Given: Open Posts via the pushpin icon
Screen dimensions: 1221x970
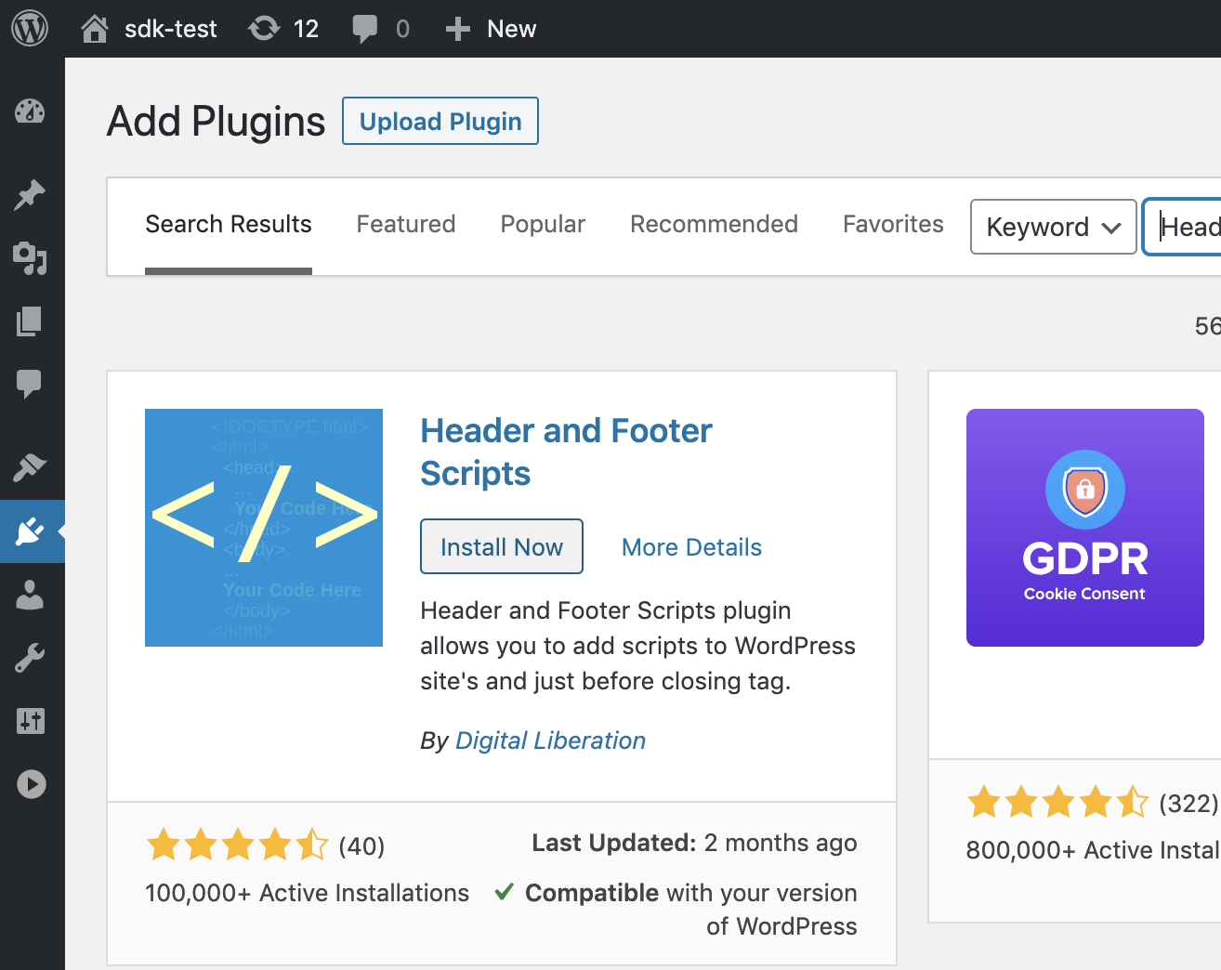Looking at the screenshot, I should click(30, 194).
